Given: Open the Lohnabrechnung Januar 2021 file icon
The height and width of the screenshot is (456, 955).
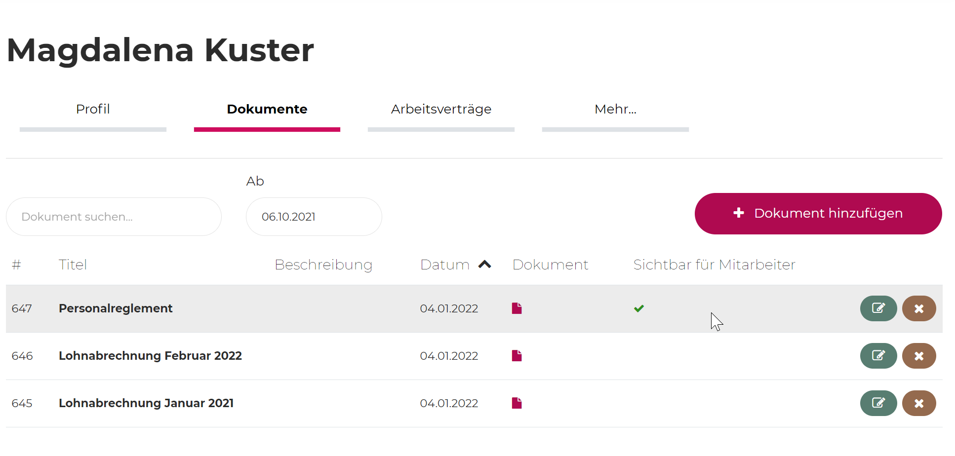Looking at the screenshot, I should (x=517, y=403).
